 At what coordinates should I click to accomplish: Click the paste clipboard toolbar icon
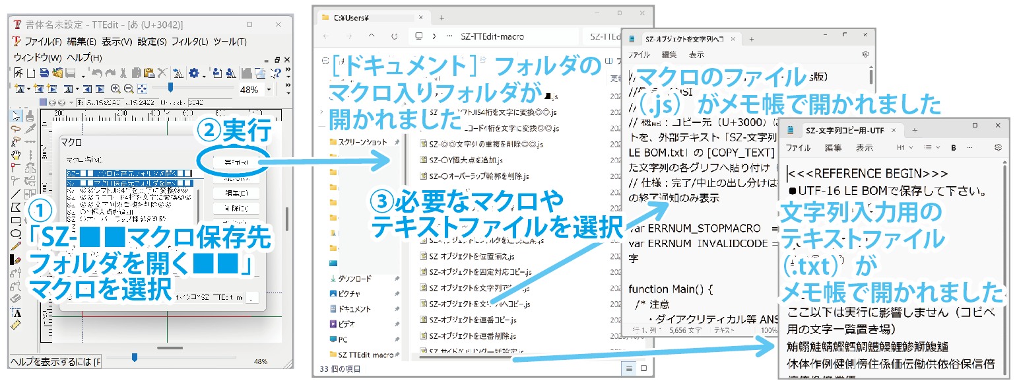coord(149,73)
